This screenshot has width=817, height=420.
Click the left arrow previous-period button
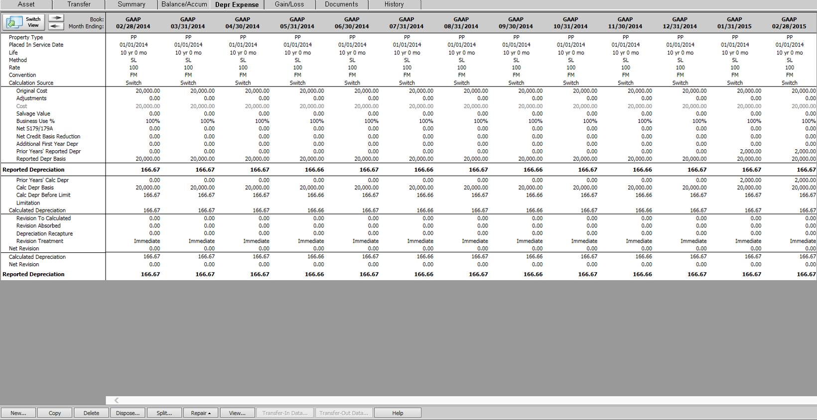56,26
